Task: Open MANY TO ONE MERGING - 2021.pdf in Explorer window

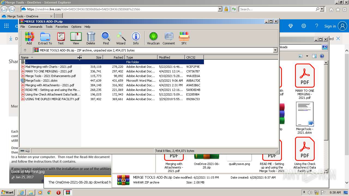Action: coord(305,81)
